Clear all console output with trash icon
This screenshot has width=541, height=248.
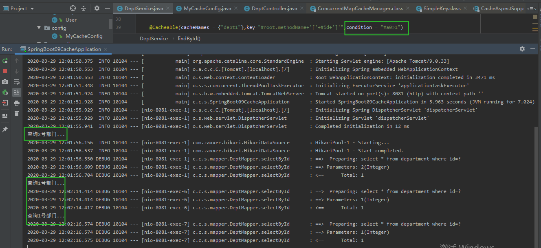[17, 114]
